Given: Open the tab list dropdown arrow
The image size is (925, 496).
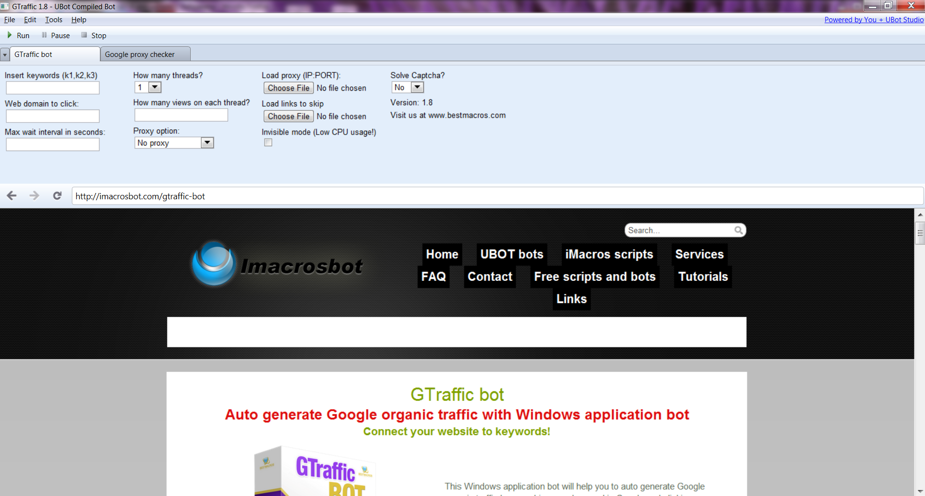Looking at the screenshot, I should point(5,55).
